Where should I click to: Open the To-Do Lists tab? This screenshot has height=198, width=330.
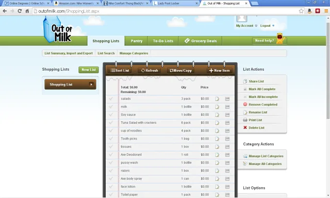click(163, 41)
